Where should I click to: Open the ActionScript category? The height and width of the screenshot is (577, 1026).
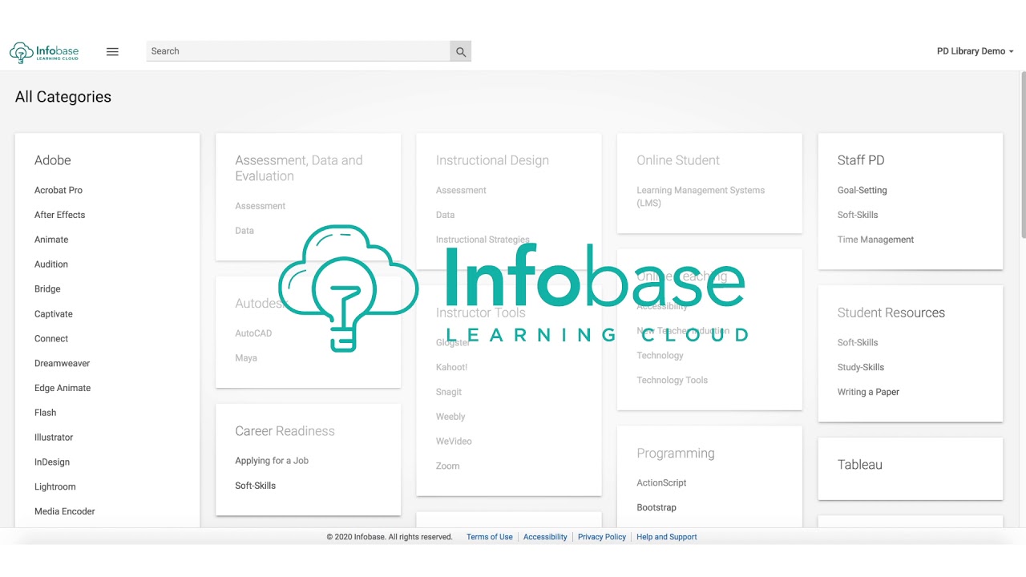point(662,483)
